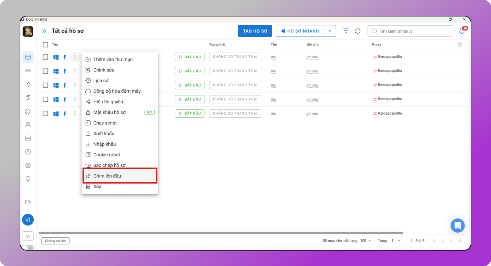Image resolution: width=491 pixels, height=266 pixels.
Task: Click the refresh profiles icon
Action: click(x=358, y=31)
